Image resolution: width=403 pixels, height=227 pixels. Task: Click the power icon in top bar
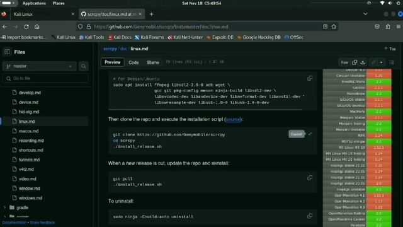pyautogui.click(x=399, y=3)
